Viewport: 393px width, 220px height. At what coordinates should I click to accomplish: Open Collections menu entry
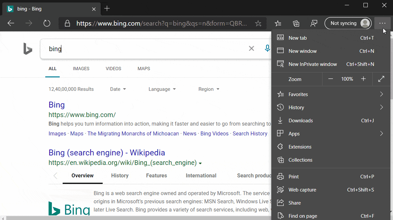pyautogui.click(x=331, y=160)
